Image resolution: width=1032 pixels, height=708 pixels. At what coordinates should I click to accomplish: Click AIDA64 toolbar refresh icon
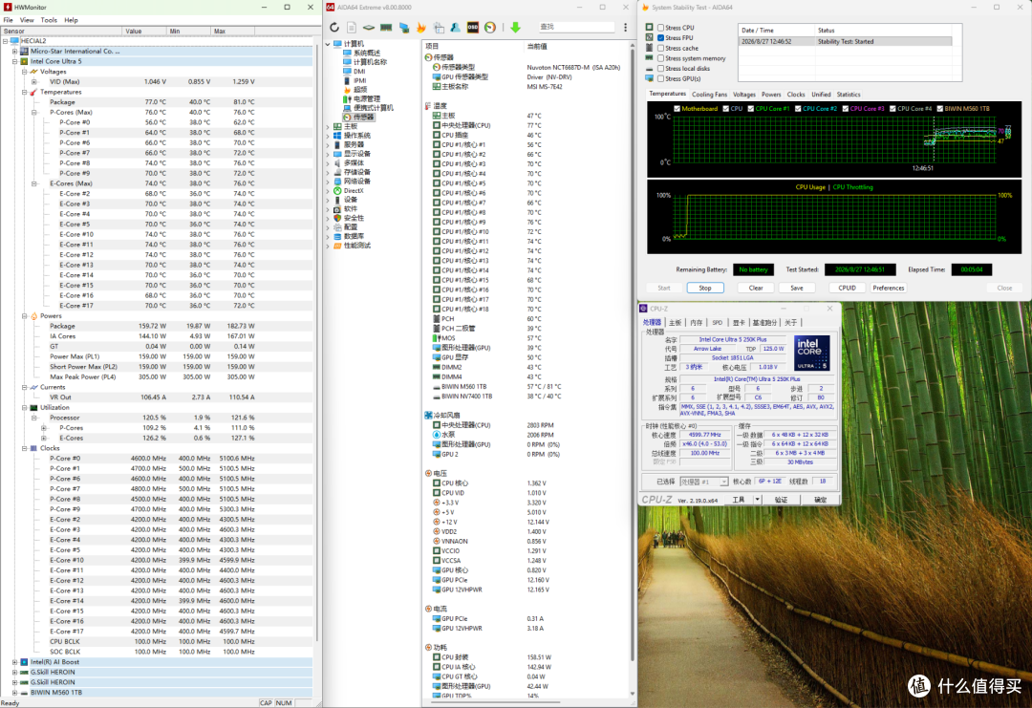click(x=334, y=27)
